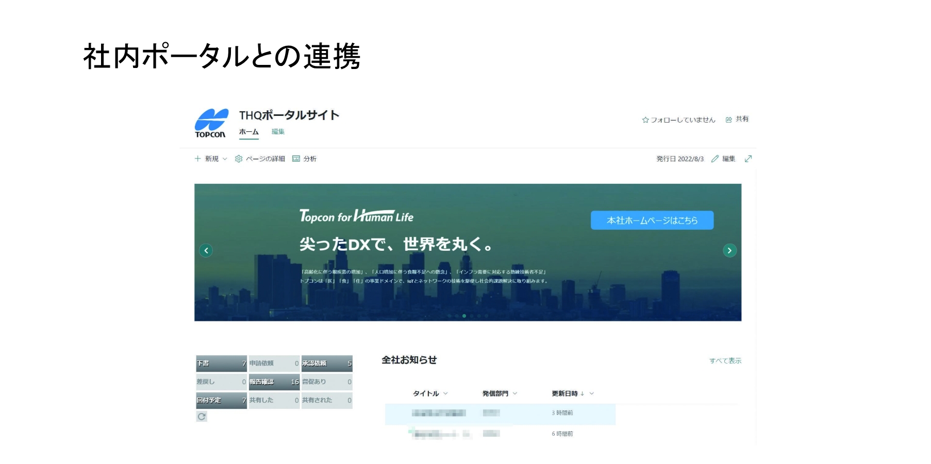This screenshot has width=931, height=464.
Task: Open ページの詳細 via its gear icon
Action: [x=239, y=159]
